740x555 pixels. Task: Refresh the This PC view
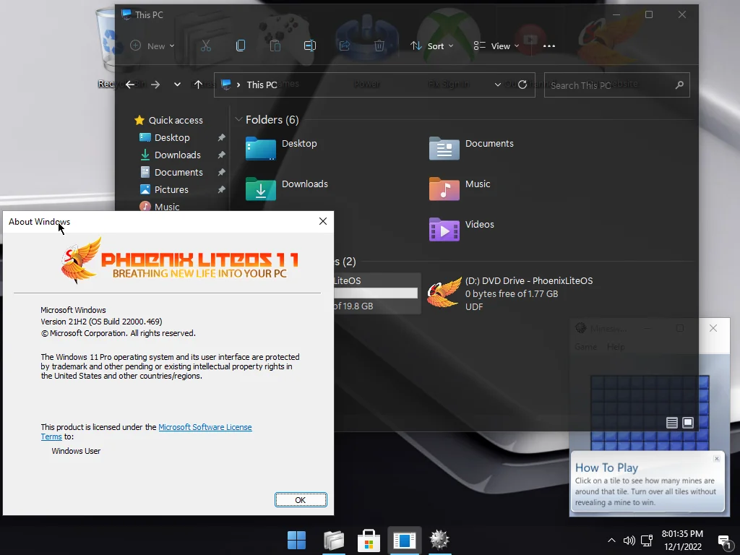(x=522, y=85)
